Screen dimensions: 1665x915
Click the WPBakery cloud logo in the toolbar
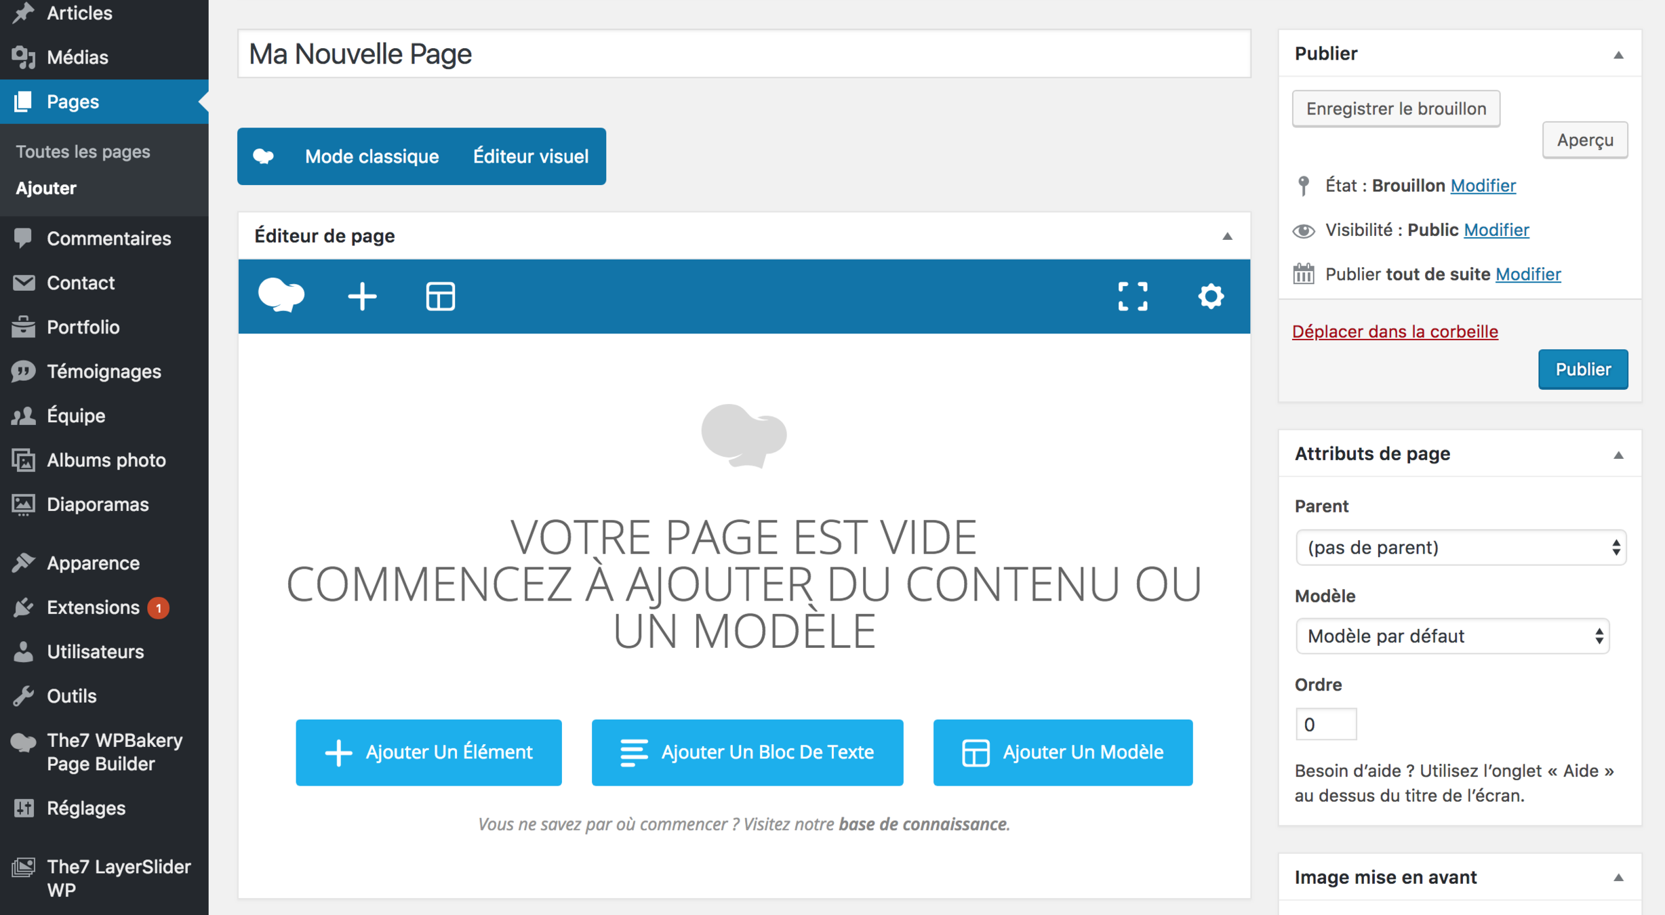point(281,296)
